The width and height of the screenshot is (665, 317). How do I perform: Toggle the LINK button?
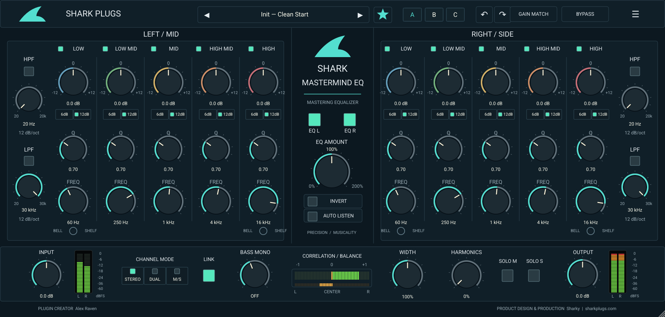(x=209, y=276)
